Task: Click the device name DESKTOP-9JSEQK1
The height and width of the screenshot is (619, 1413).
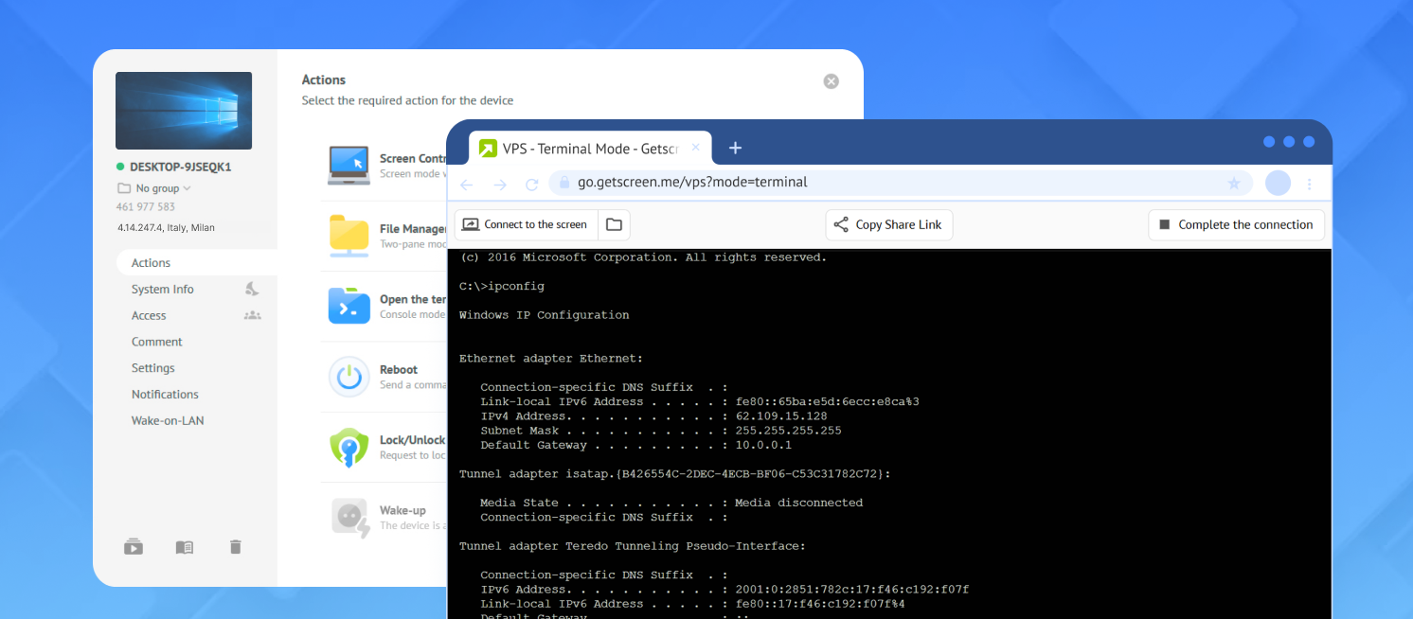Action: tap(180, 167)
